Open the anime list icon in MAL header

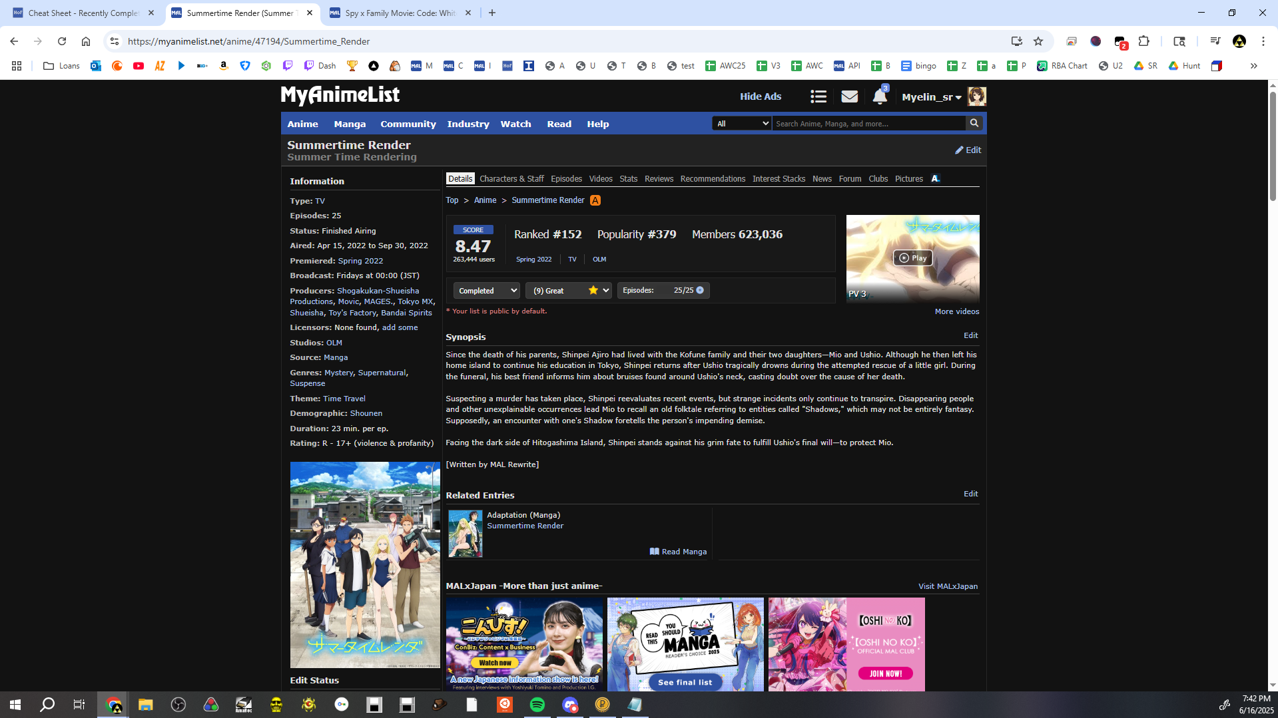click(818, 97)
